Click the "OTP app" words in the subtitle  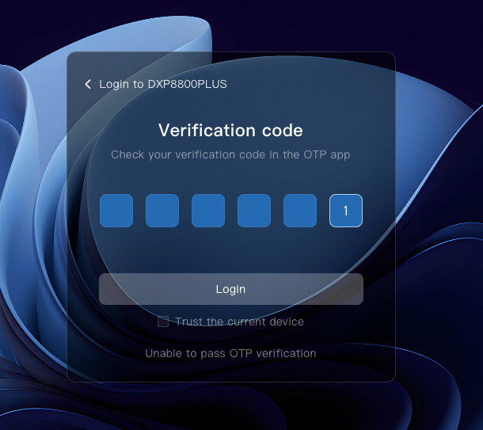click(x=327, y=154)
